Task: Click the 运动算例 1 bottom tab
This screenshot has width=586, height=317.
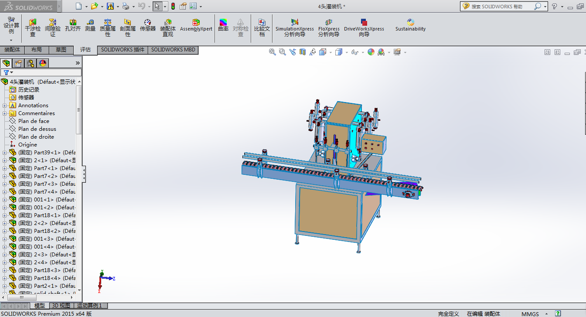Action: [89, 306]
